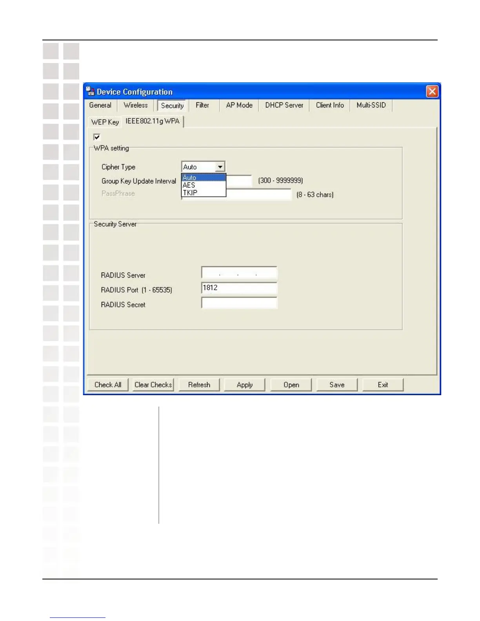Exit the configuration dialog

tap(383, 385)
